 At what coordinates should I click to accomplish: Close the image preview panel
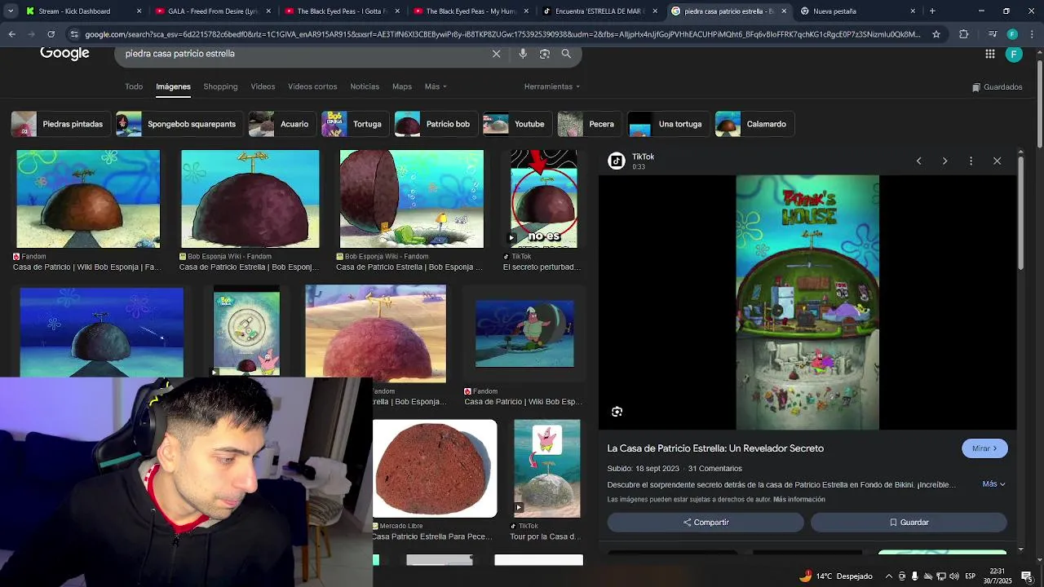[x=997, y=161]
